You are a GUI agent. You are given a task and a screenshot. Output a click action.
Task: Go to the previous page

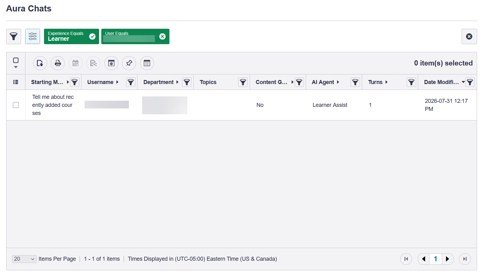pyautogui.click(x=423, y=259)
